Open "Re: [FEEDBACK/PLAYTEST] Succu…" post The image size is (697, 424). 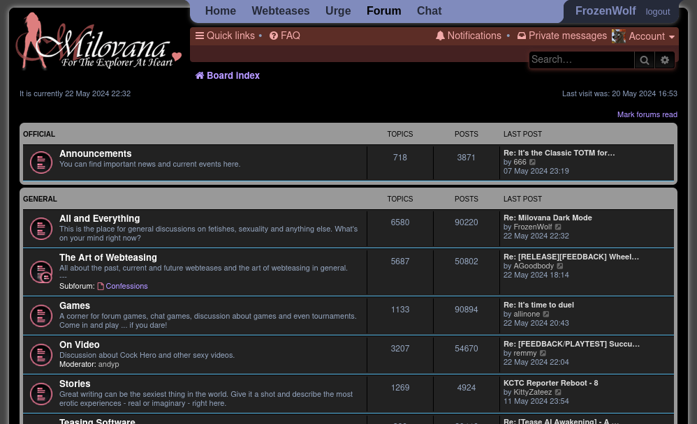[x=572, y=344]
